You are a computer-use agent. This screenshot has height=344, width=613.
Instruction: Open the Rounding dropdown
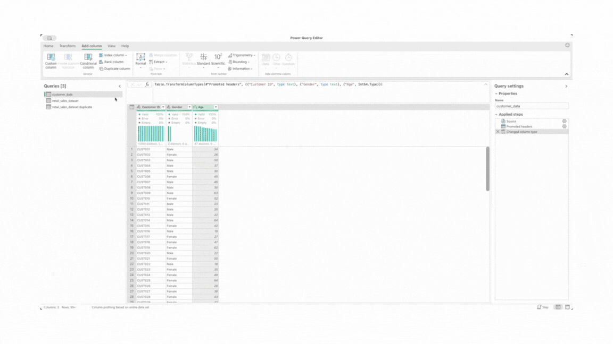click(238, 62)
